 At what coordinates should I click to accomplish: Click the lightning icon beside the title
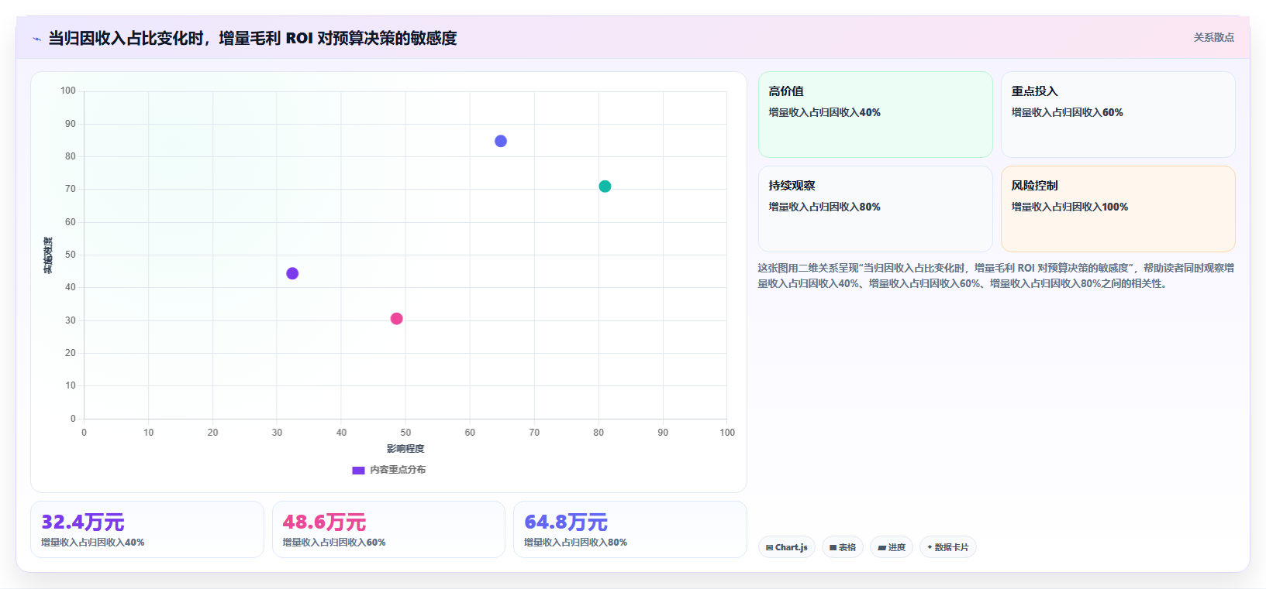point(36,39)
